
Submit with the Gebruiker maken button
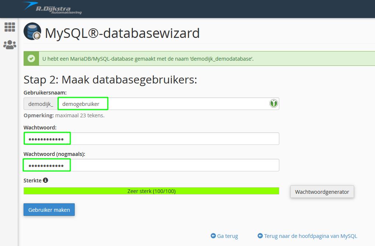coord(49,210)
